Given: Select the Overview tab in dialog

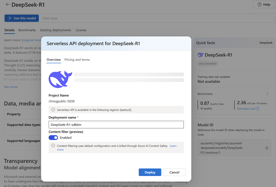Looking at the screenshot, I should 54,60.
